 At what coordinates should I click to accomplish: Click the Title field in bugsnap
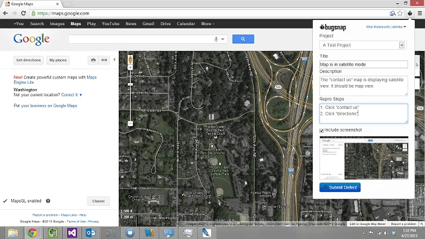(x=363, y=64)
